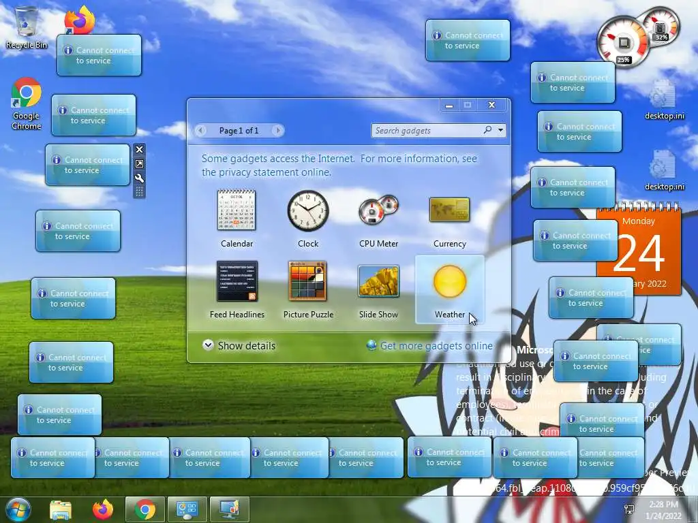Viewport: 698px width, 523px height.
Task: Open gadget options with the wrench icon
Action: coord(139,178)
